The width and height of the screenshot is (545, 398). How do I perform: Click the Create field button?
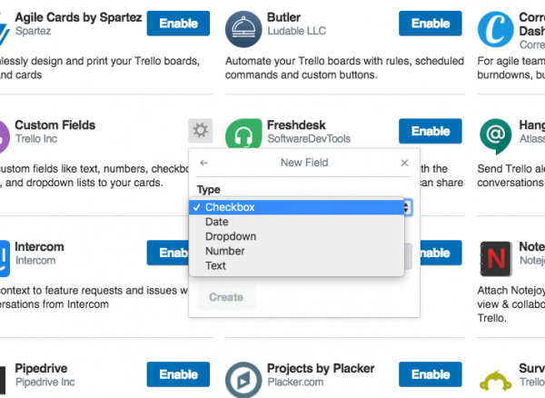[226, 297]
